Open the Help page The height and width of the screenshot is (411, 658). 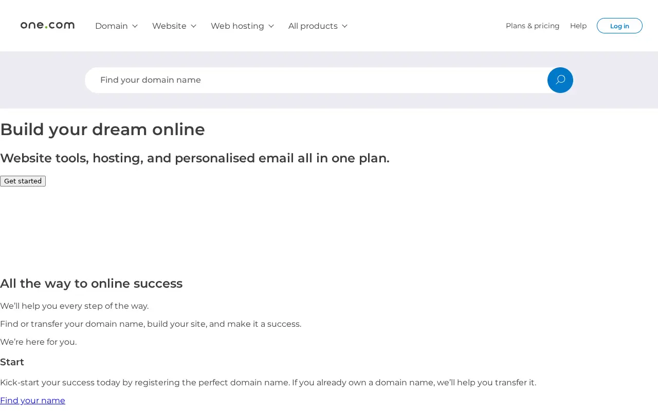pos(578,26)
